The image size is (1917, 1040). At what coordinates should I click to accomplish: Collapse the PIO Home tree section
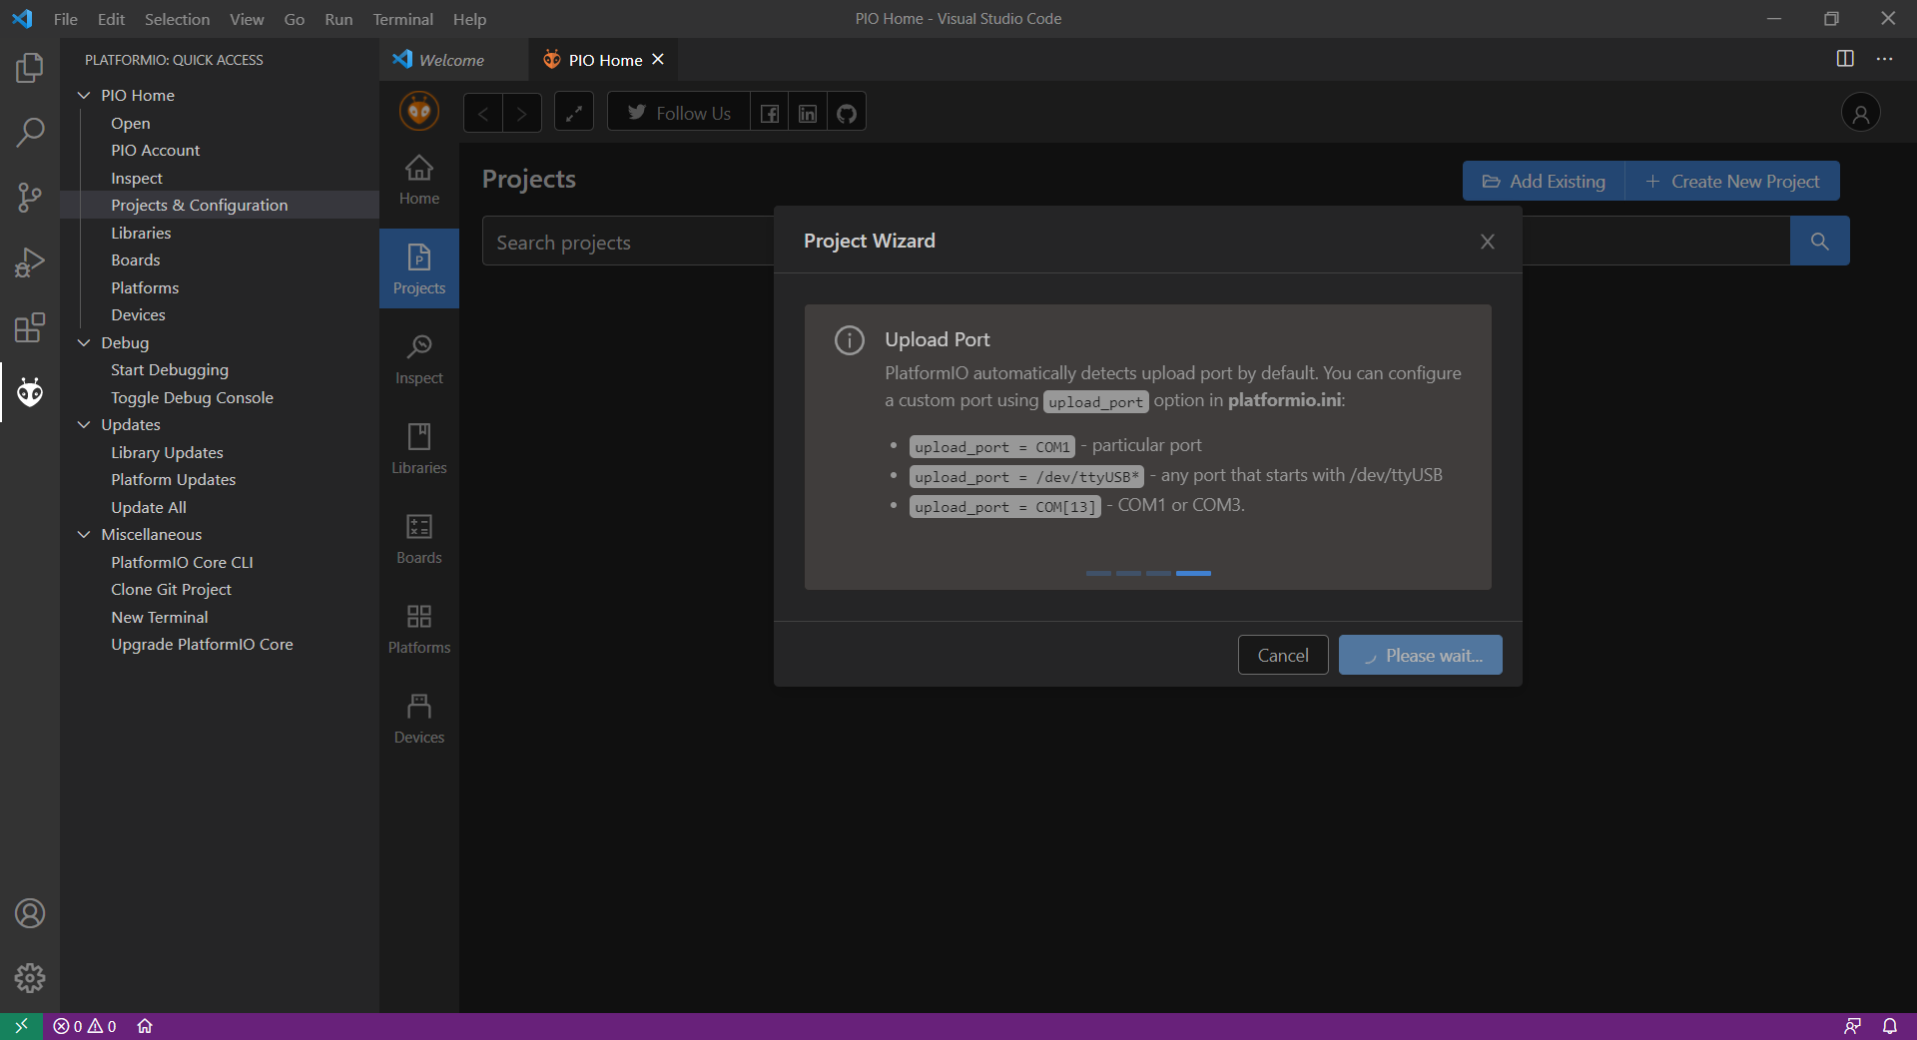pos(84,95)
